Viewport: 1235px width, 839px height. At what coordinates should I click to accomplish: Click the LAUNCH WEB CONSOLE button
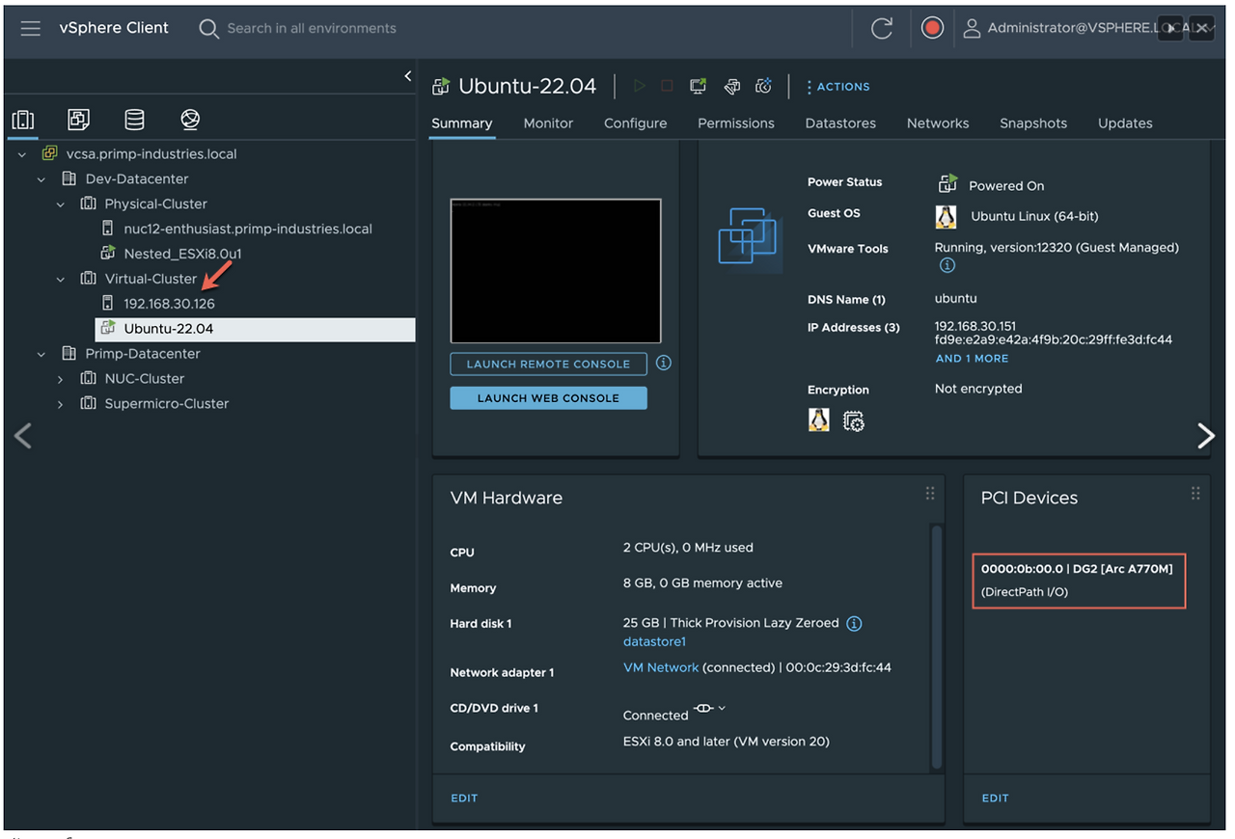click(548, 397)
